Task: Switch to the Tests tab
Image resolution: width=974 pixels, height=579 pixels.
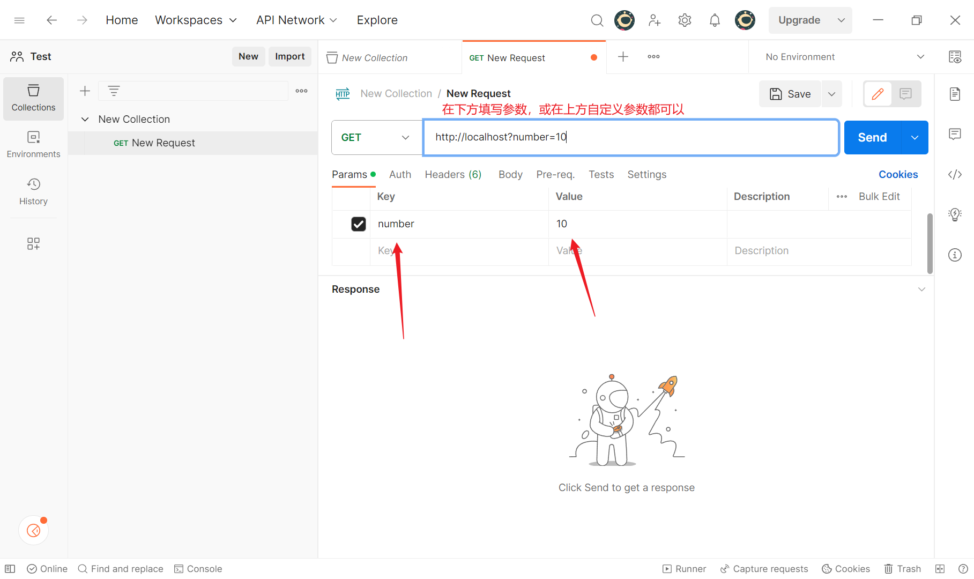Action: pyautogui.click(x=601, y=175)
